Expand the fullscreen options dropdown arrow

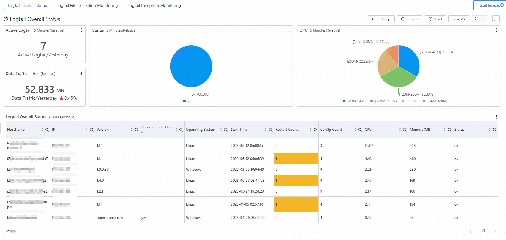(483, 19)
